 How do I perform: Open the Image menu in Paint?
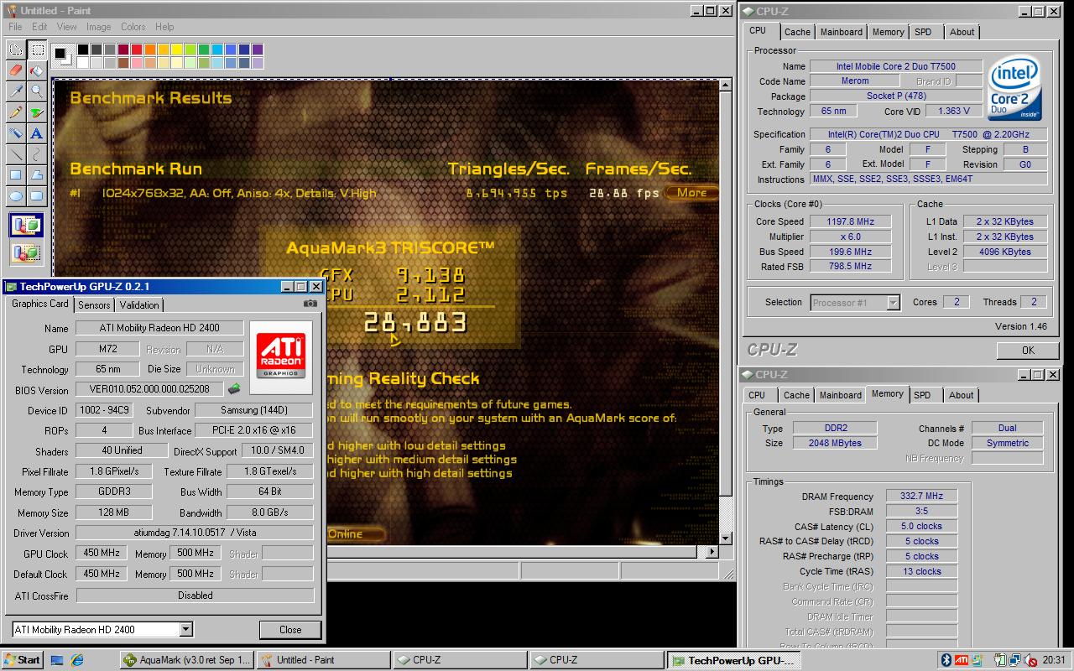[98, 27]
